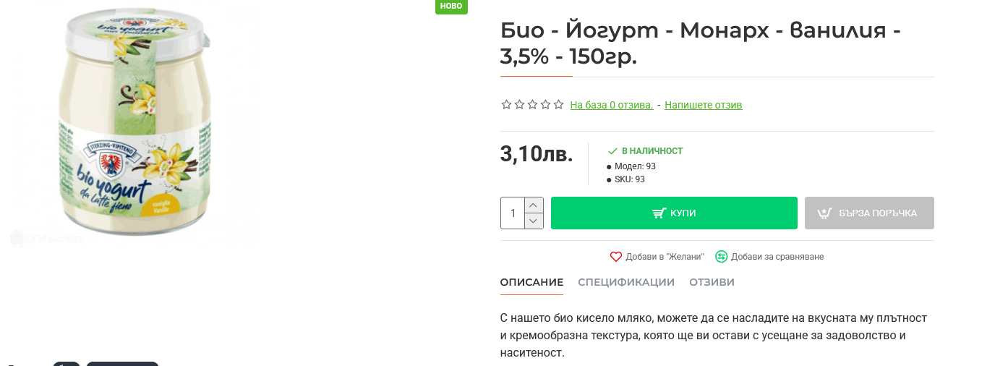
Task: Click the first rating star
Action: click(506, 105)
